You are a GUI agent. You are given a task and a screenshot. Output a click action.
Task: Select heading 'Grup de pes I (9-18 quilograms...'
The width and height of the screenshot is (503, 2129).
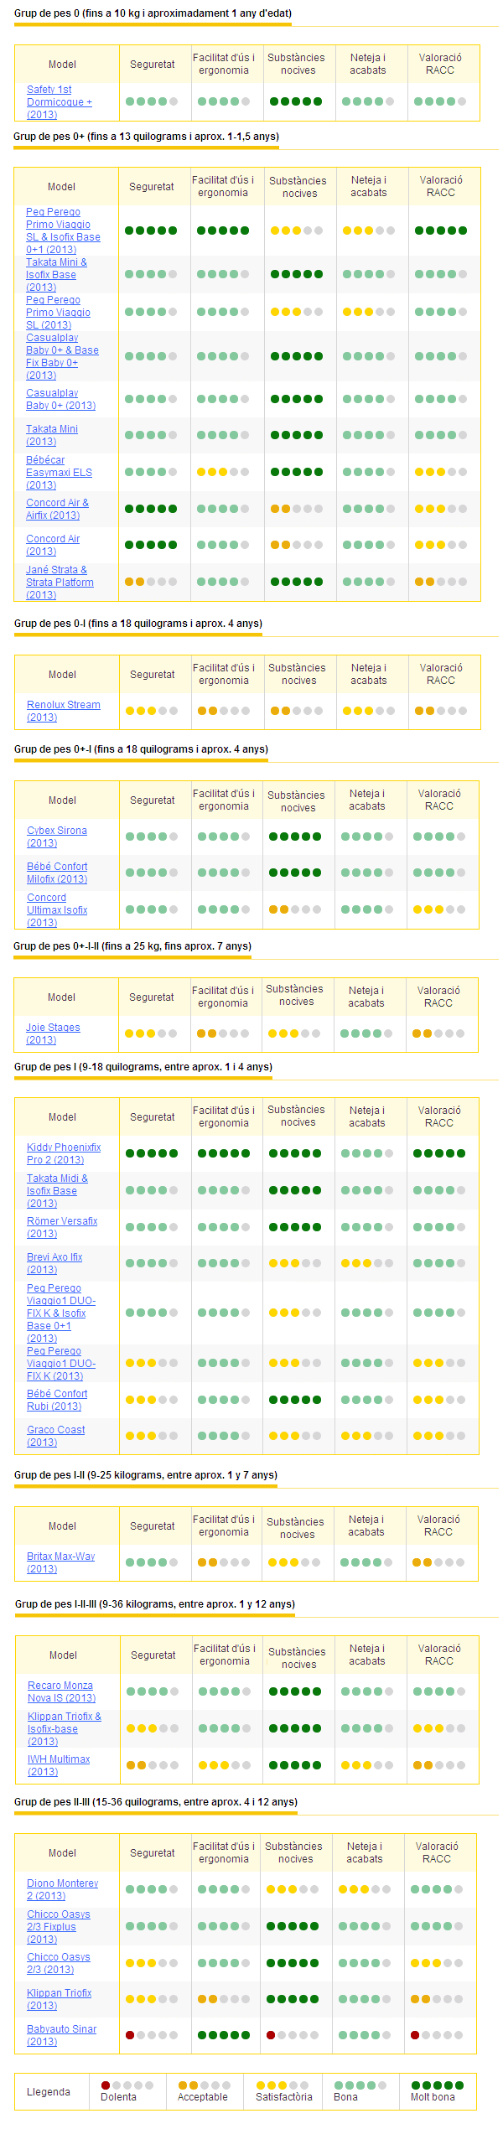[143, 1067]
